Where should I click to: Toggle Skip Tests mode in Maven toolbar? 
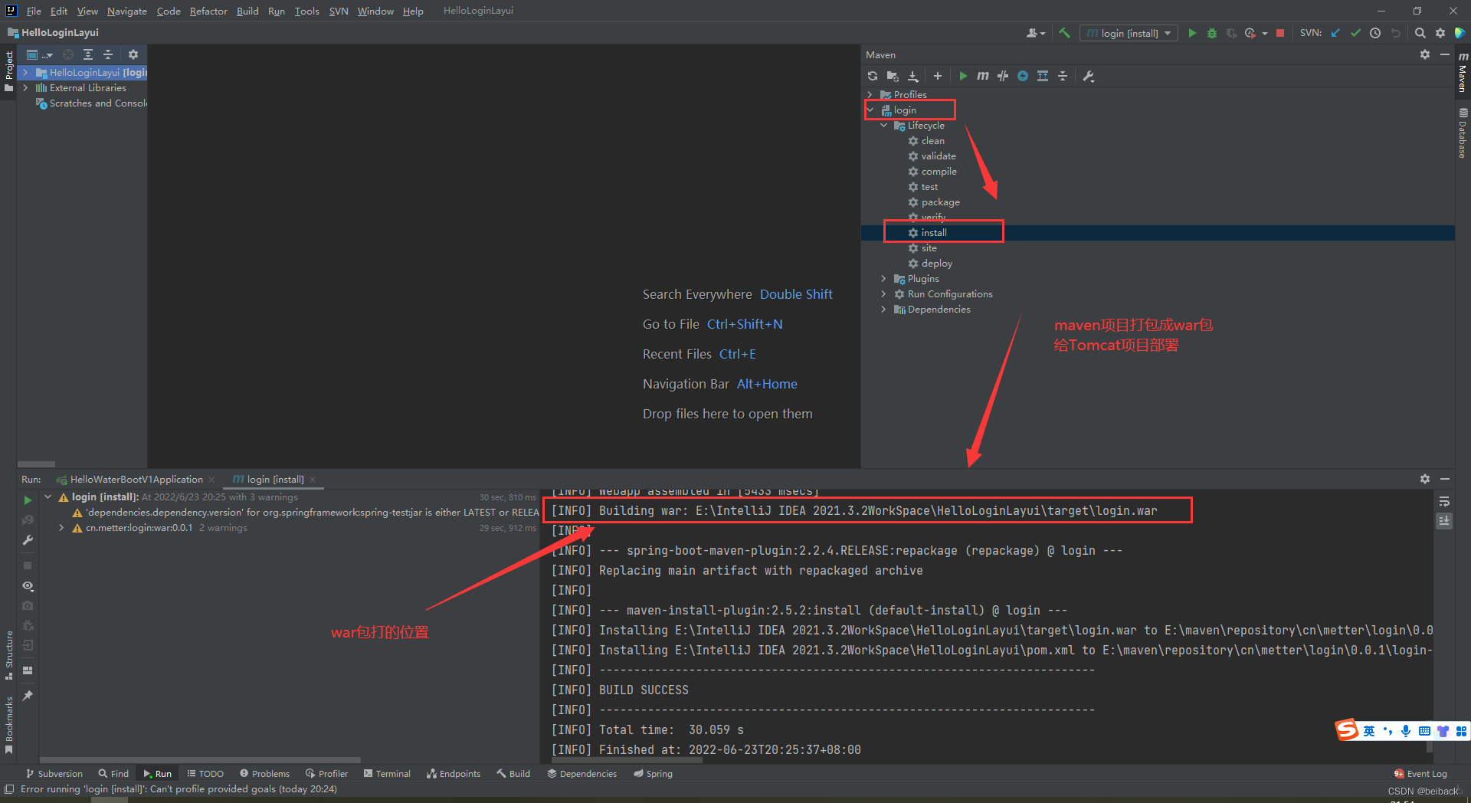1003,76
